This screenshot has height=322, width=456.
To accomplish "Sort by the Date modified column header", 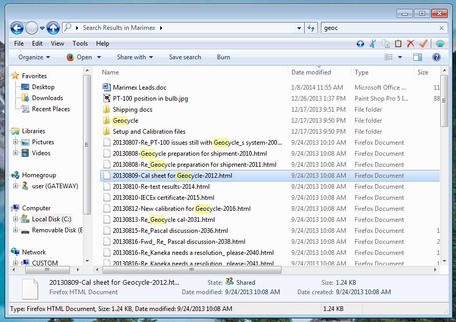I will (311, 72).
